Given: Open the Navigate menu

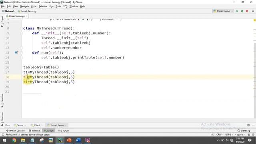Looking at the screenshot, I should point(24,6).
